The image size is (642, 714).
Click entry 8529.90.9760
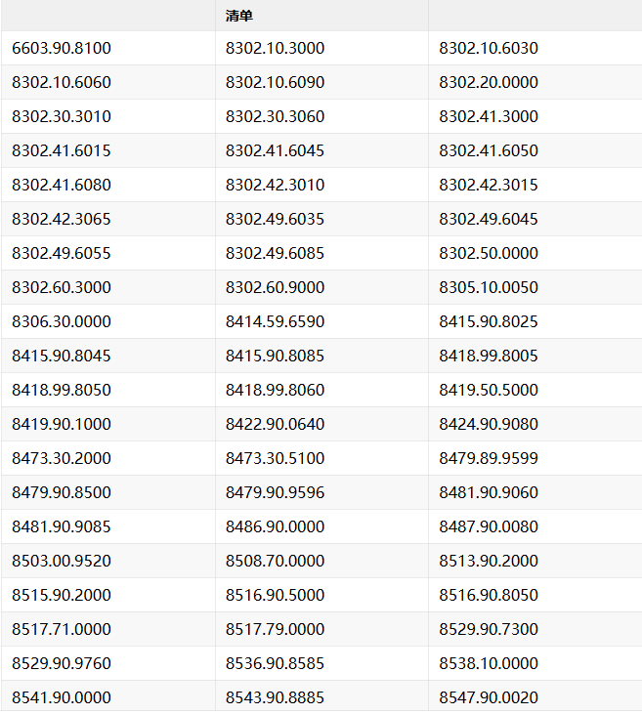pyautogui.click(x=62, y=663)
